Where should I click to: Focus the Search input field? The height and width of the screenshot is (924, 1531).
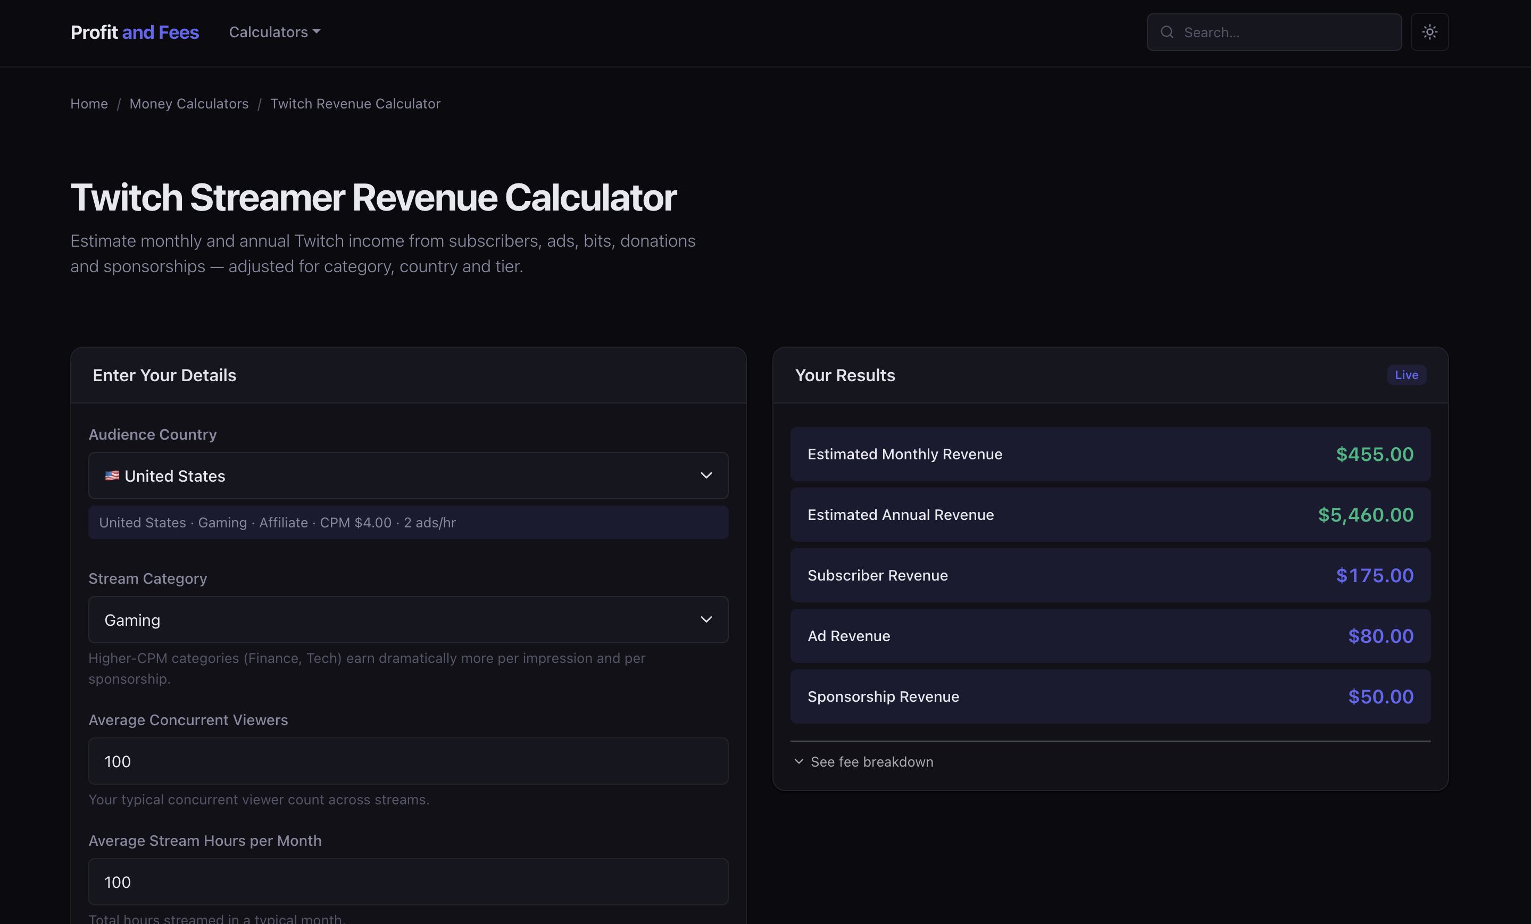coord(1274,32)
